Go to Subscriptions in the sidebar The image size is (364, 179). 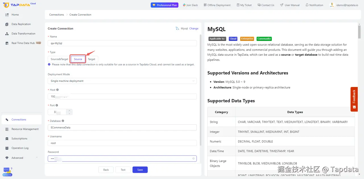point(19,139)
